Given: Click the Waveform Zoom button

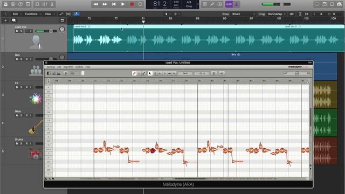Looking at the screenshot, I should coord(292,14).
